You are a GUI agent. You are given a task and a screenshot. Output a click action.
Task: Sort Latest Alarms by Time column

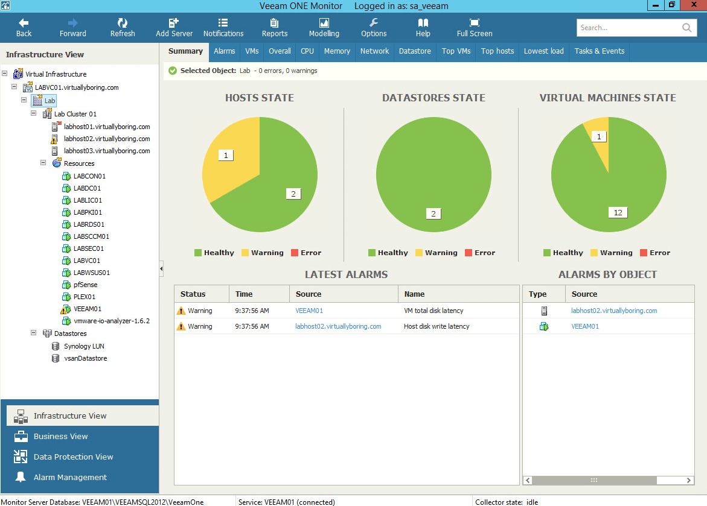coord(259,294)
